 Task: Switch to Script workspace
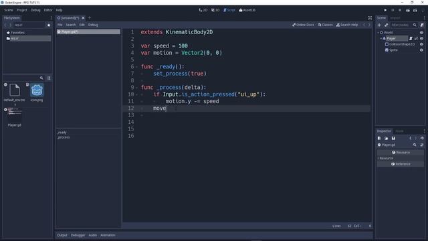click(229, 10)
